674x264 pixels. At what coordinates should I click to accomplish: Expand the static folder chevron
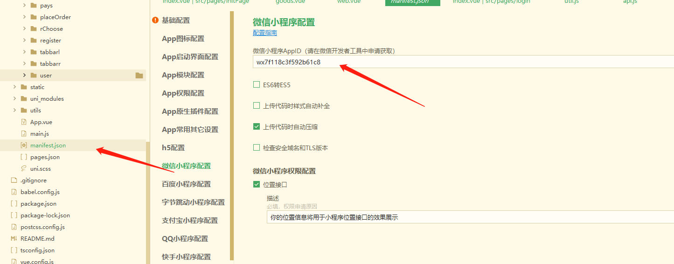pos(15,87)
